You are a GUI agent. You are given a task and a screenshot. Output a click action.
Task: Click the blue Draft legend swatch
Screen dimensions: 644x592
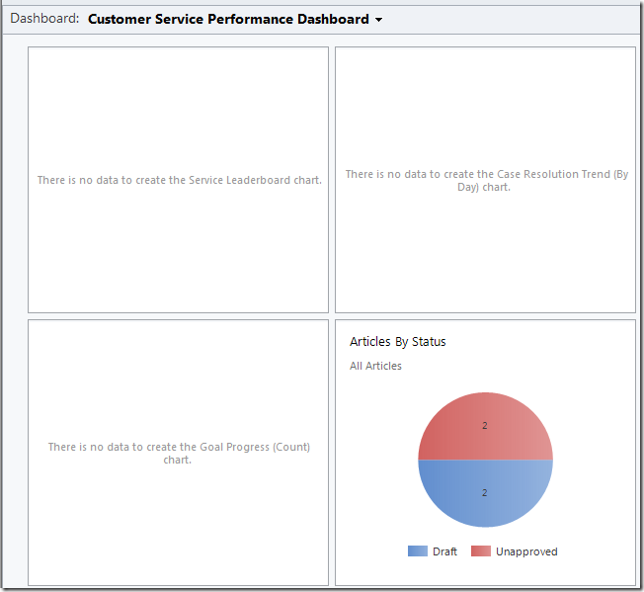pyautogui.click(x=417, y=551)
